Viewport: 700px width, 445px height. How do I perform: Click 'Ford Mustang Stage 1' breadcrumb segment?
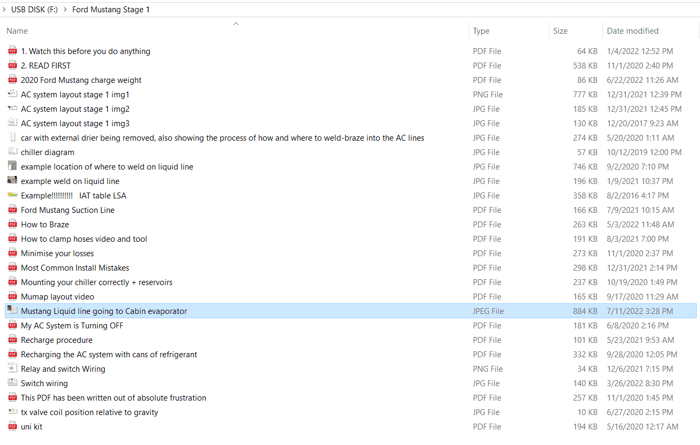coord(111,9)
